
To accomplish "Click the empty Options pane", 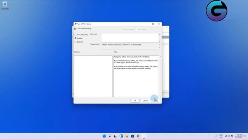I will (93, 76).
